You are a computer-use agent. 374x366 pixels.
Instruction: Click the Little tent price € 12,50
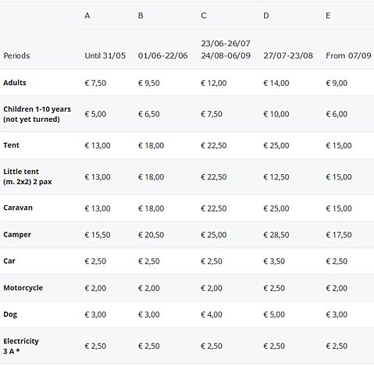[276, 177]
